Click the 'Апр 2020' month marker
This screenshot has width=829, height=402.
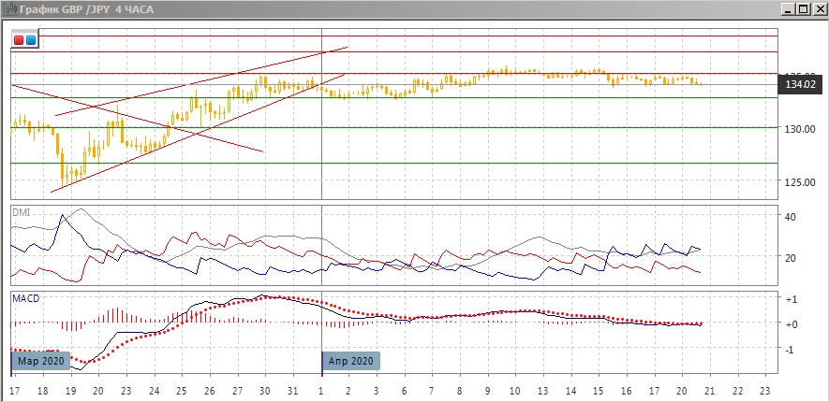[351, 360]
